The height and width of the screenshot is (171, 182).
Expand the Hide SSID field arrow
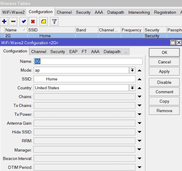(x=140, y=132)
